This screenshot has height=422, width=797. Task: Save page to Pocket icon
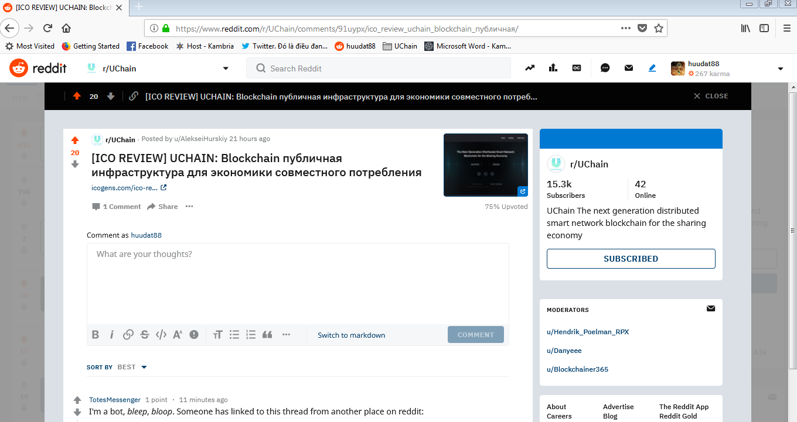(642, 28)
